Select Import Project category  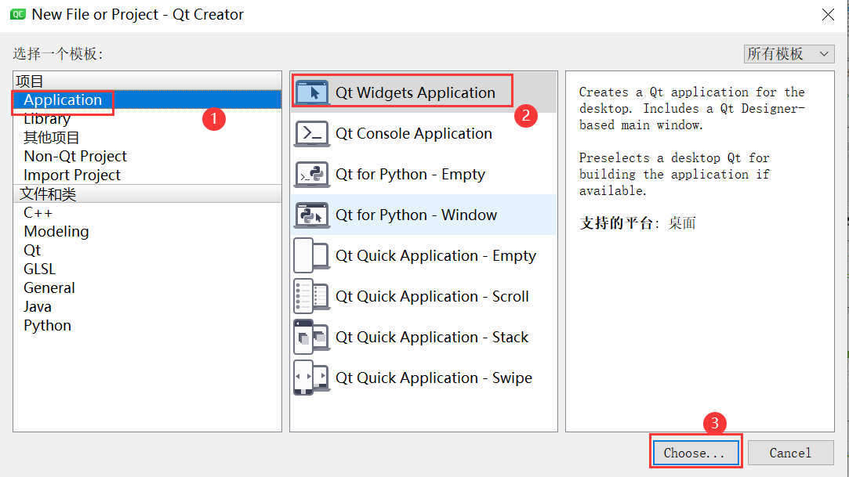[147, 175]
